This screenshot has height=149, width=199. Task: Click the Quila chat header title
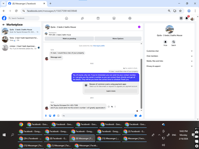click(x=63, y=27)
